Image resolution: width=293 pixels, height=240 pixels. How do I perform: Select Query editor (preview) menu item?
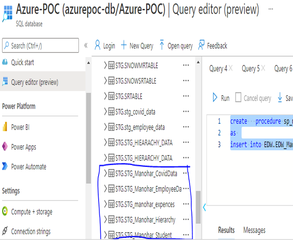42,82
